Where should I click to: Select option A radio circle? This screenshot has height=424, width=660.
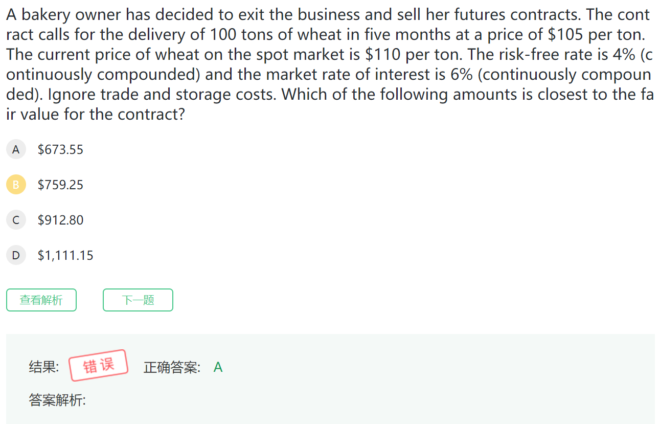coord(16,149)
